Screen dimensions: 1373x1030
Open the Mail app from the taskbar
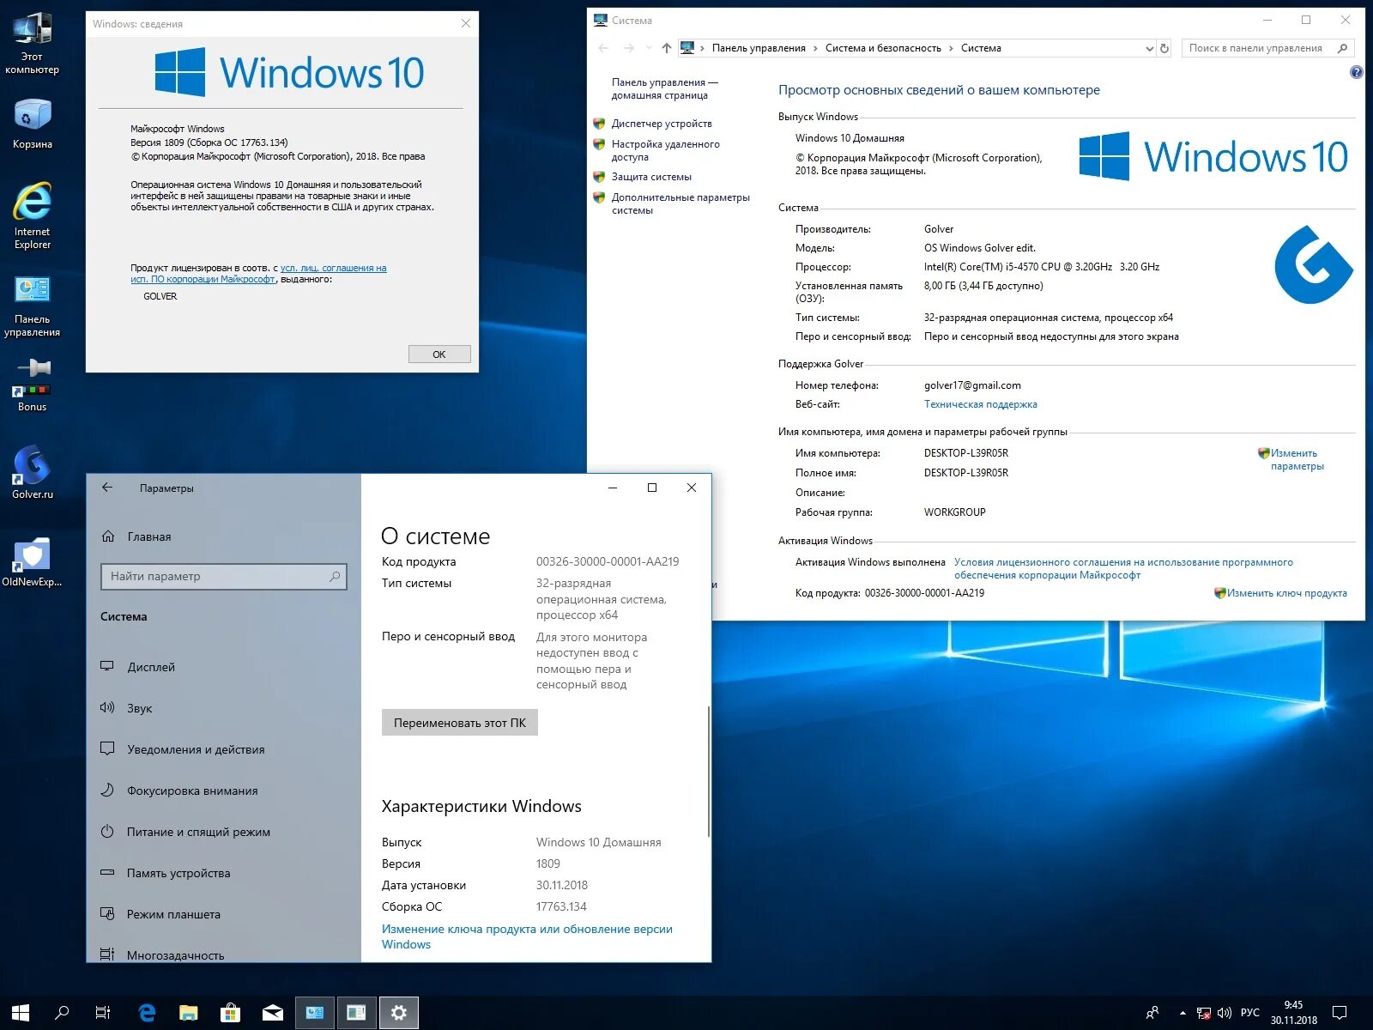pyautogui.click(x=273, y=1013)
